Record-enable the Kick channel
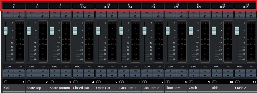 (20, 75)
